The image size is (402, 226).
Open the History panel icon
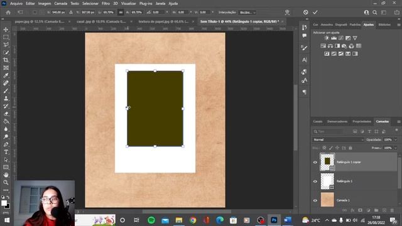click(304, 28)
